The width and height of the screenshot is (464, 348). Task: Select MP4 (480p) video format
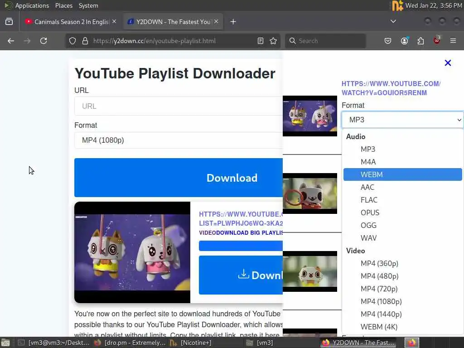coord(402,276)
